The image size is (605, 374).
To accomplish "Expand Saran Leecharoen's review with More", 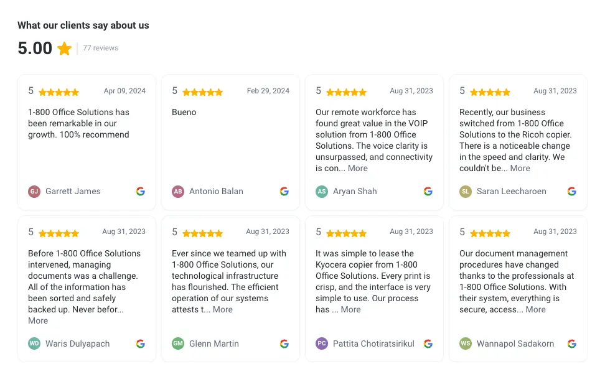I will [x=518, y=167].
